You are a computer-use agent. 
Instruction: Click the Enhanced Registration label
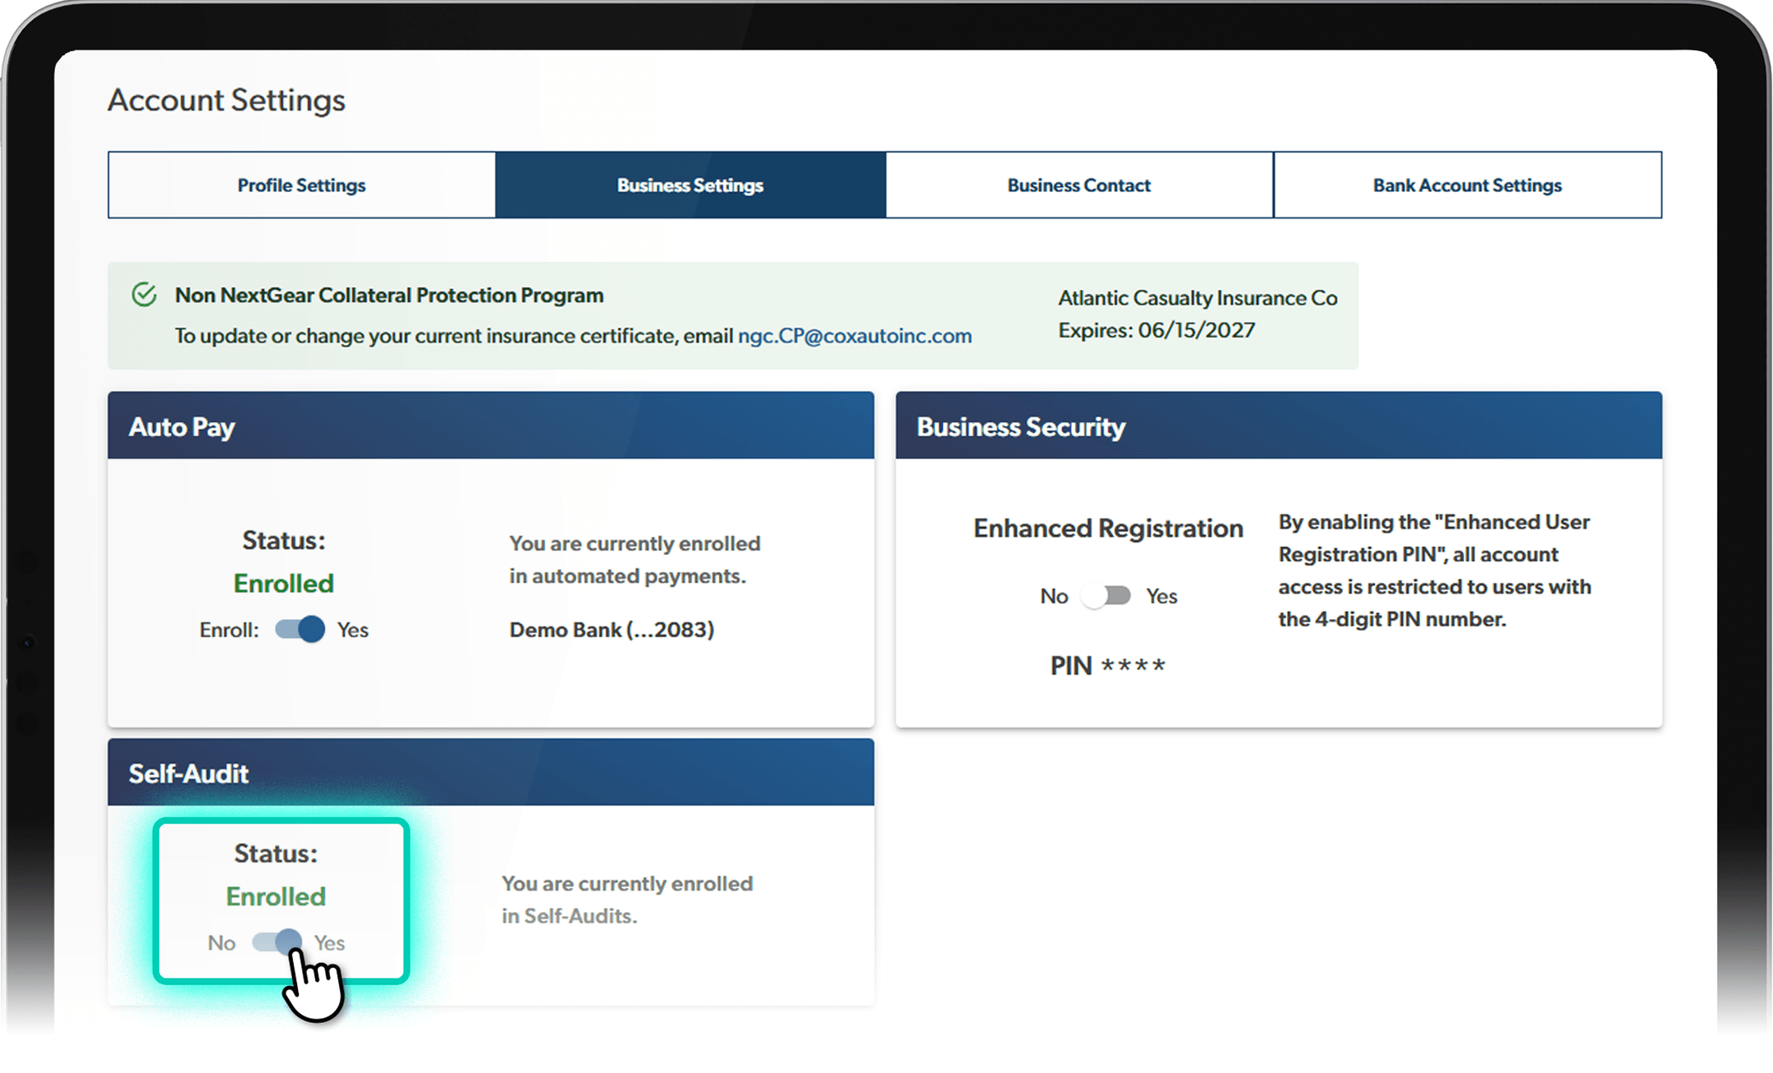tap(1108, 528)
